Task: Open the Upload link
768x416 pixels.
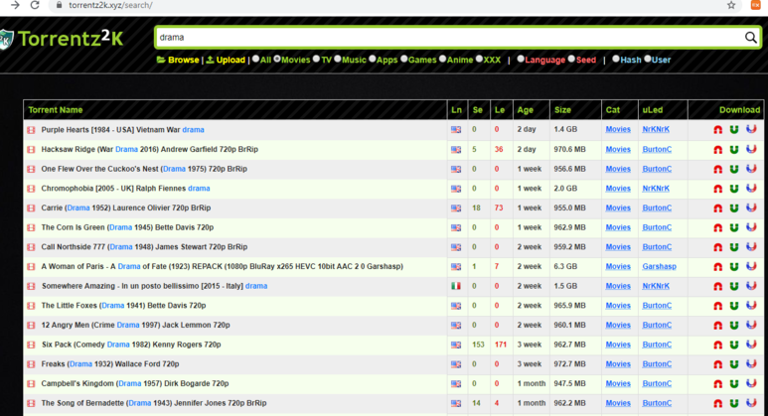Action: tap(226, 60)
